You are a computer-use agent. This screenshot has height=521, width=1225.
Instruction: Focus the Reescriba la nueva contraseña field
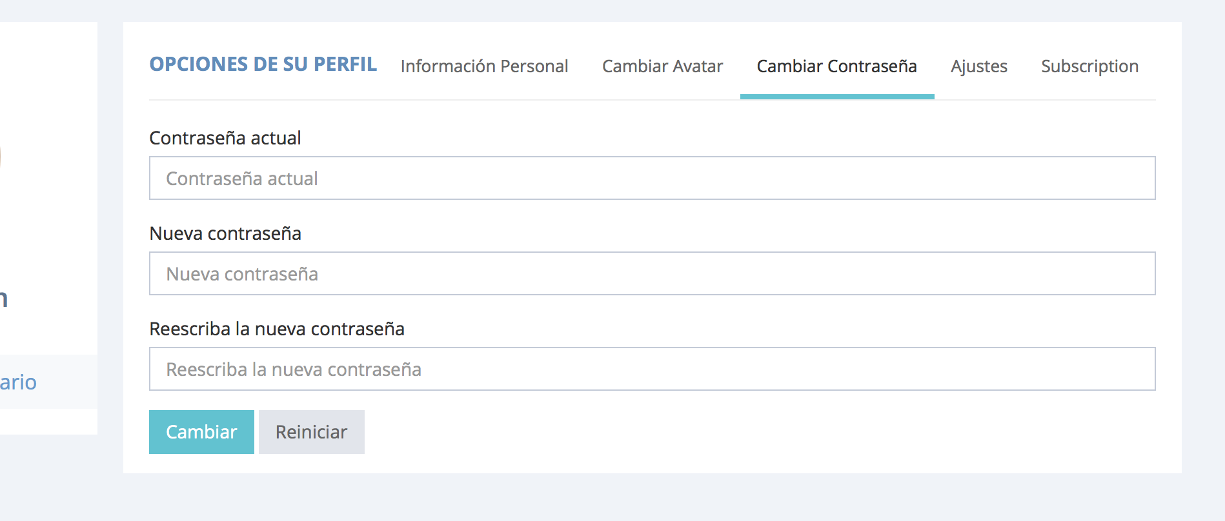pyautogui.click(x=652, y=369)
